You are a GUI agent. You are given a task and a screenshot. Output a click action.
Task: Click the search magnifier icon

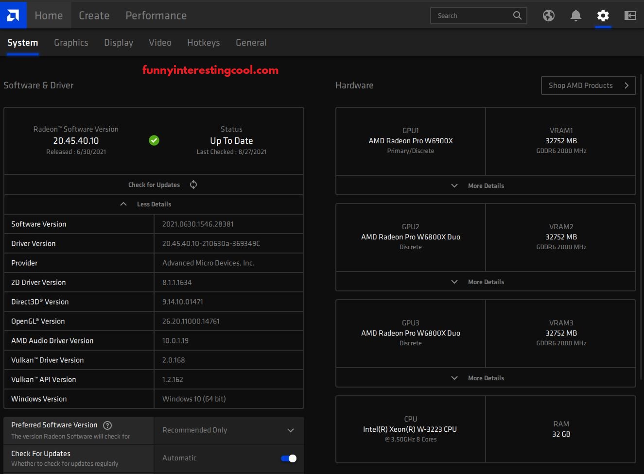(517, 16)
